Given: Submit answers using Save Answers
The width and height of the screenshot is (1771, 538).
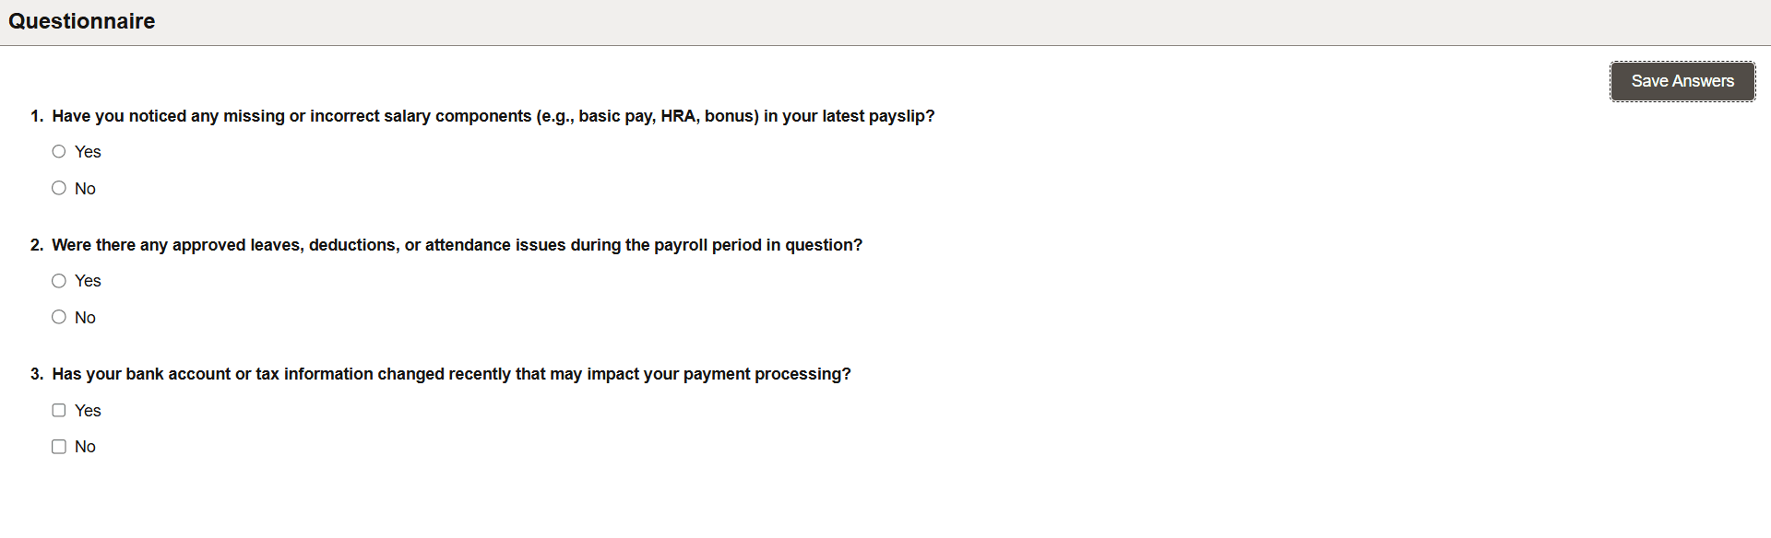Looking at the screenshot, I should point(1682,81).
